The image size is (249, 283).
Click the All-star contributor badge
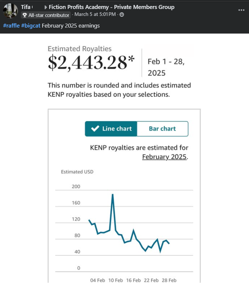point(46,15)
